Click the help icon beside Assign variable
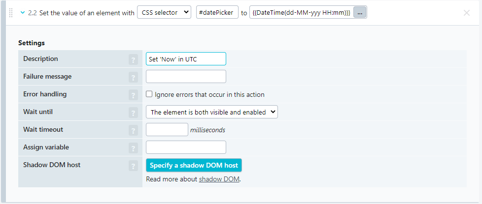This screenshot has height=204, width=482. (x=133, y=148)
